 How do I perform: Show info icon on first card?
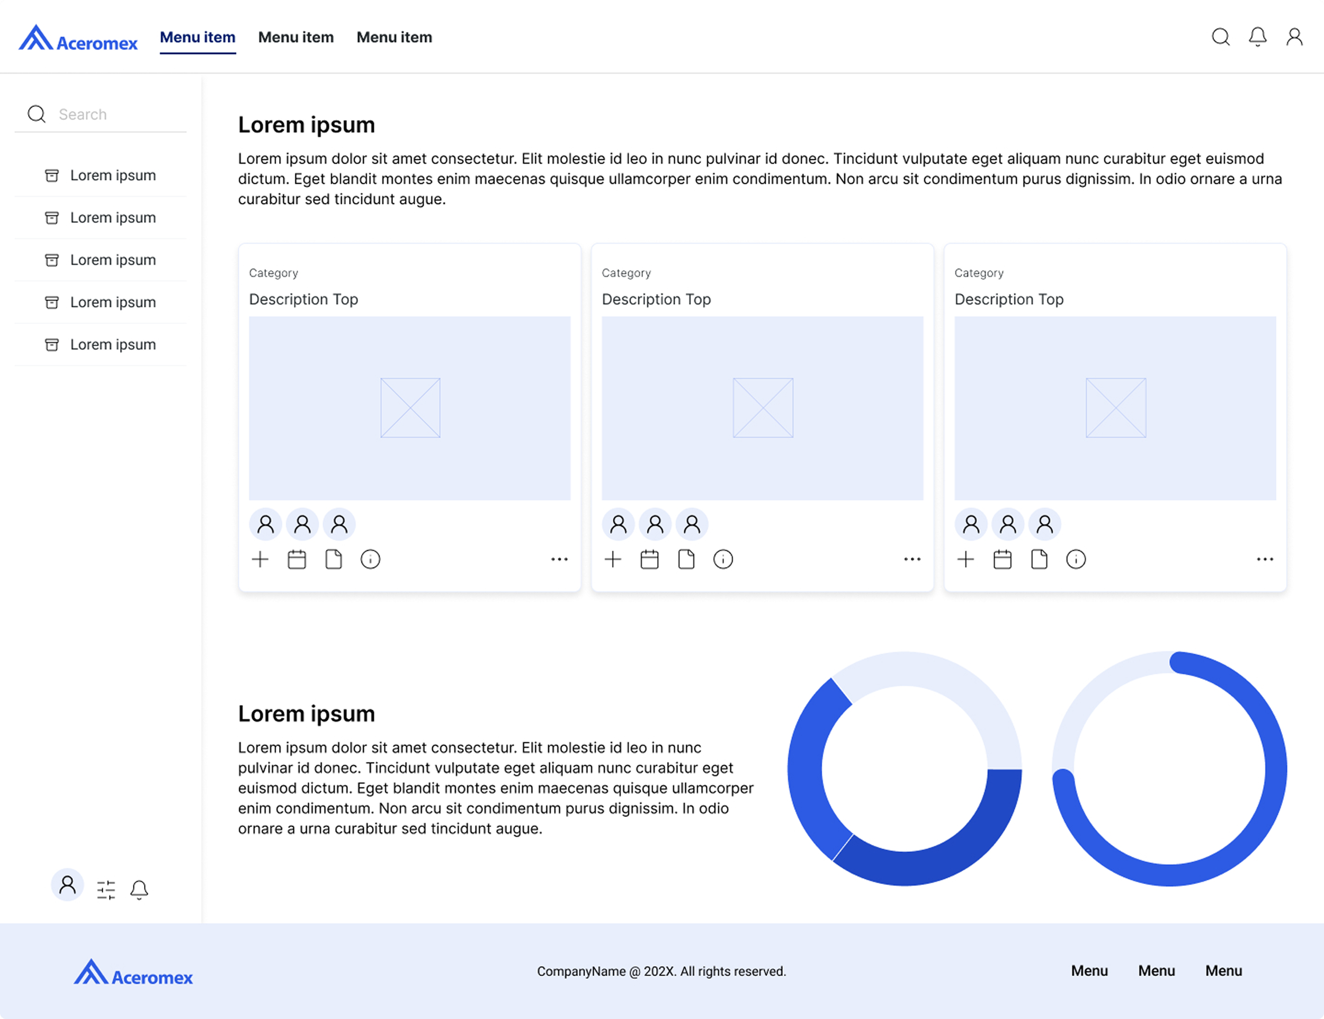point(370,559)
